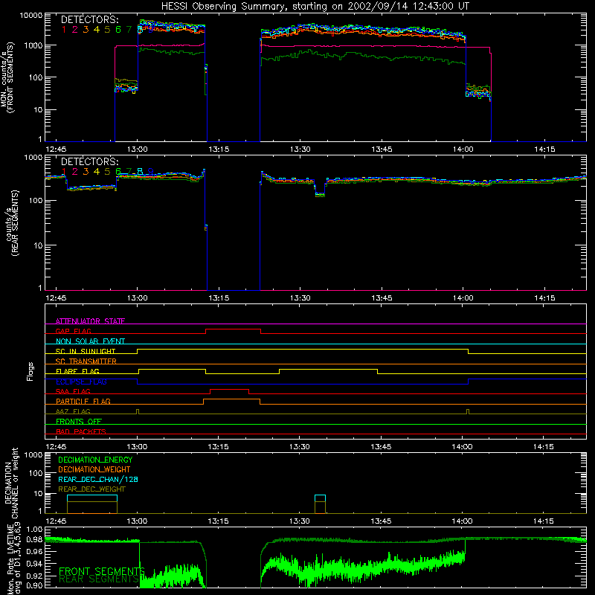Click the BAD_PACKETS flag label

(x=81, y=431)
